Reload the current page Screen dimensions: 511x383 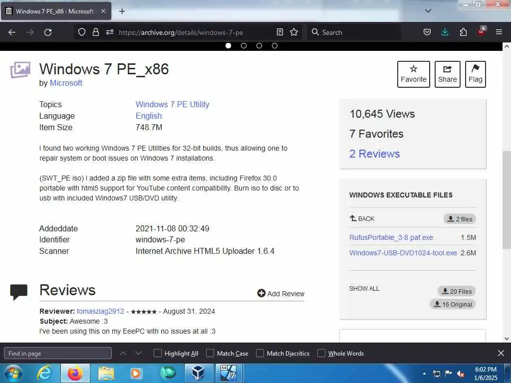[x=48, y=32]
